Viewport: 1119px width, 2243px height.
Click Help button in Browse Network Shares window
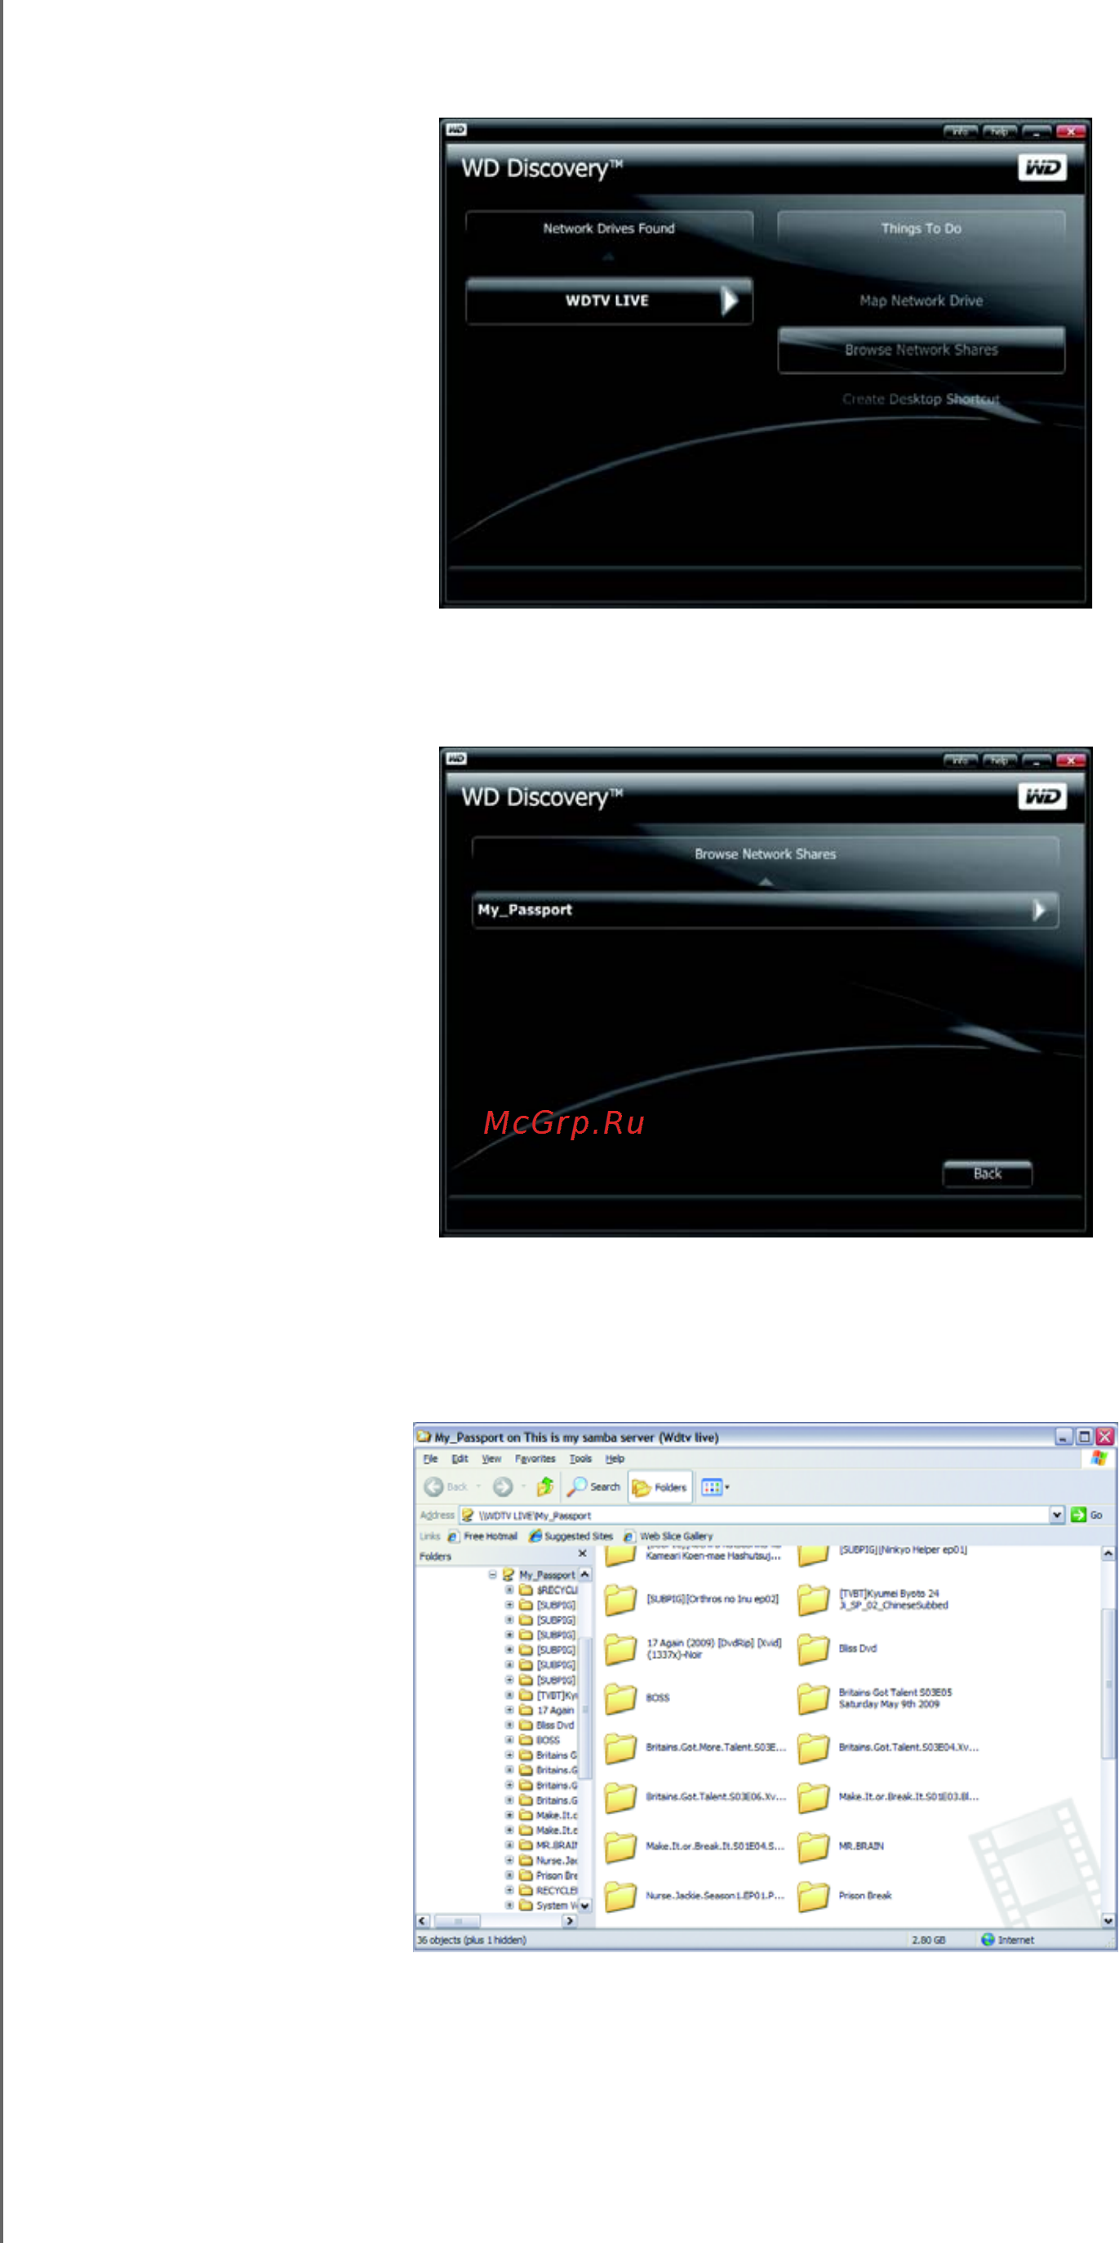[x=999, y=761]
